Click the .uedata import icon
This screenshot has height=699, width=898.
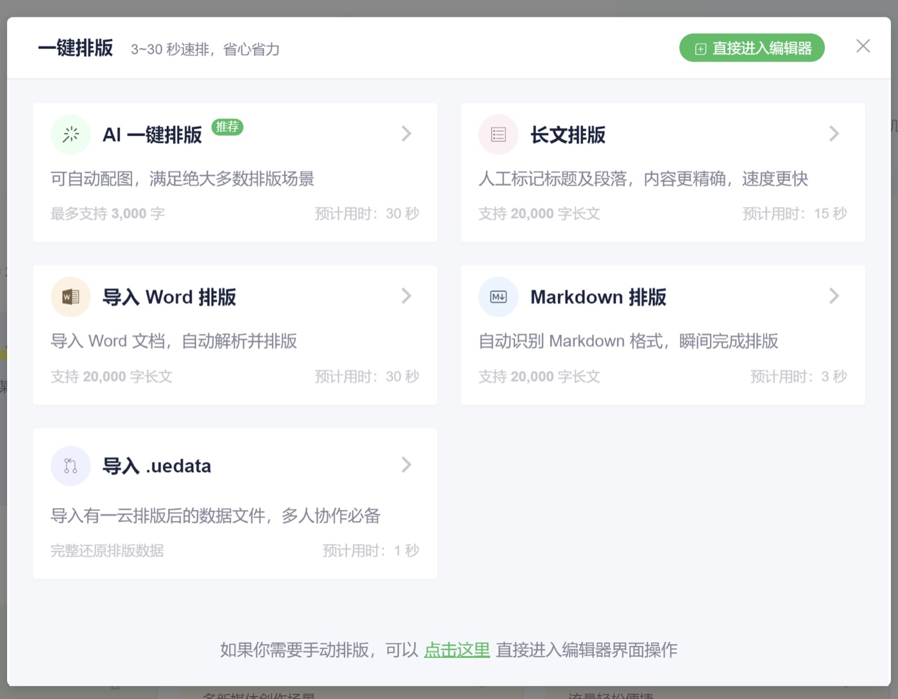point(71,466)
